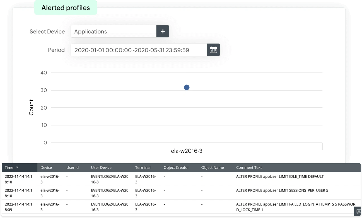Click the Comment Text column header
Viewport: 362px width, 218px height.
[249, 168]
